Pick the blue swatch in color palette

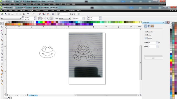click(x=37, y=22)
